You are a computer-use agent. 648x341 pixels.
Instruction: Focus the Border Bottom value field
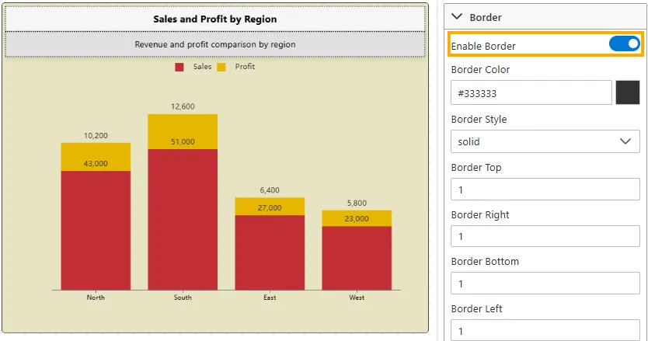click(x=545, y=284)
